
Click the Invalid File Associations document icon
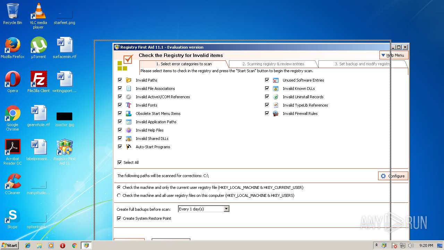click(129, 89)
